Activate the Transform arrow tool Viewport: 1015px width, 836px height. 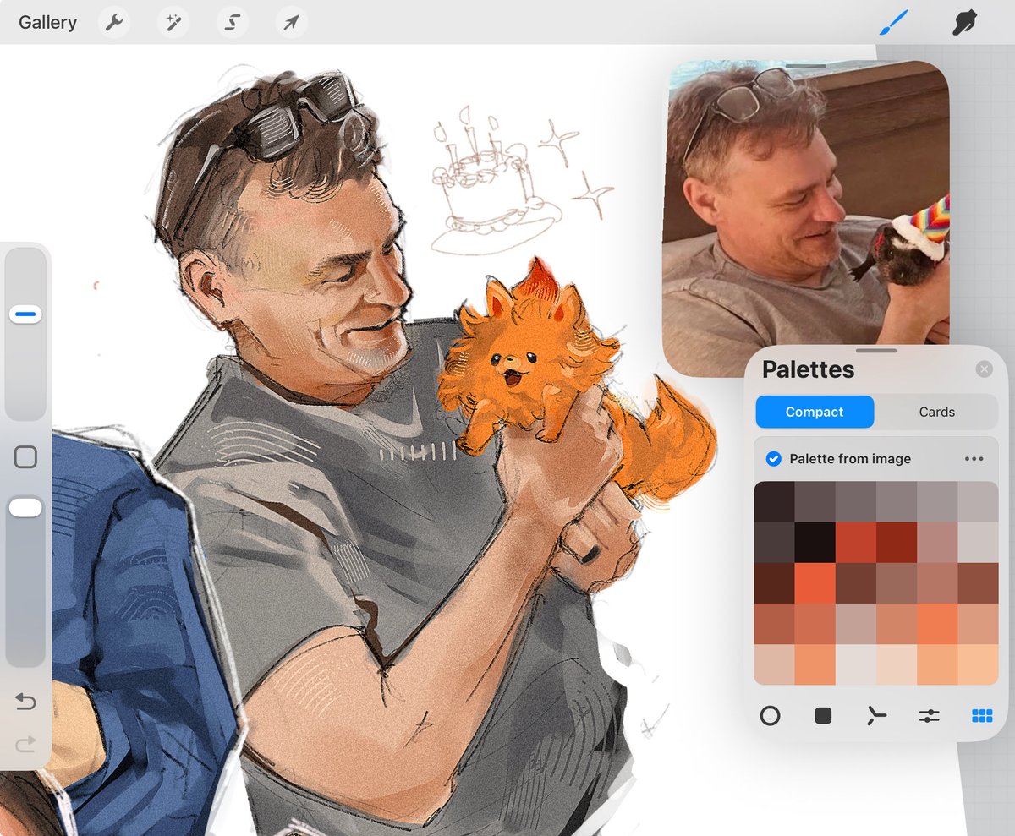point(291,23)
